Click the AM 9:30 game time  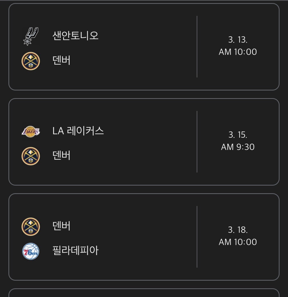pos(238,147)
